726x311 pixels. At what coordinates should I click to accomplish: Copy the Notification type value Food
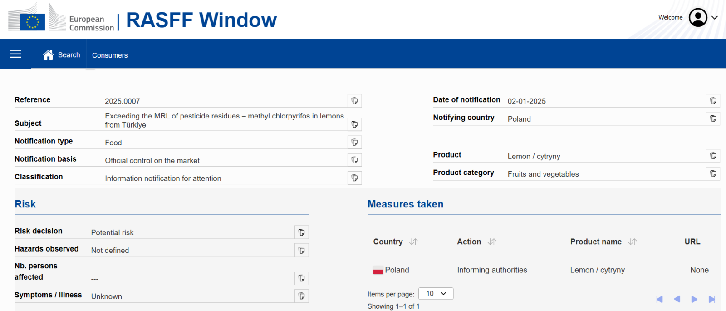click(354, 142)
